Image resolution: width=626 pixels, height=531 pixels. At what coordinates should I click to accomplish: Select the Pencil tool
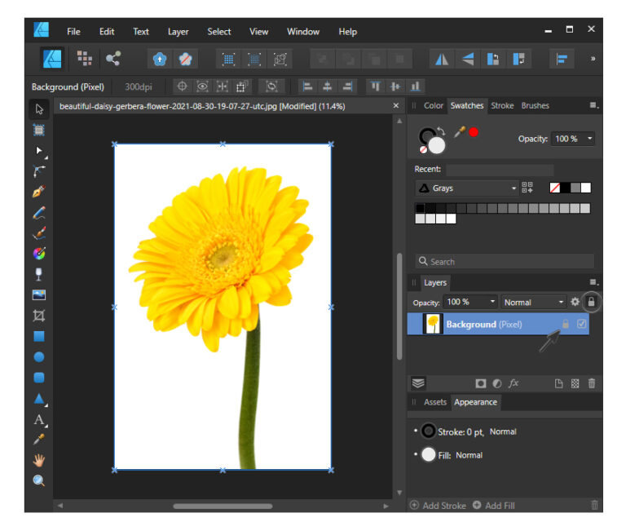[39, 213]
